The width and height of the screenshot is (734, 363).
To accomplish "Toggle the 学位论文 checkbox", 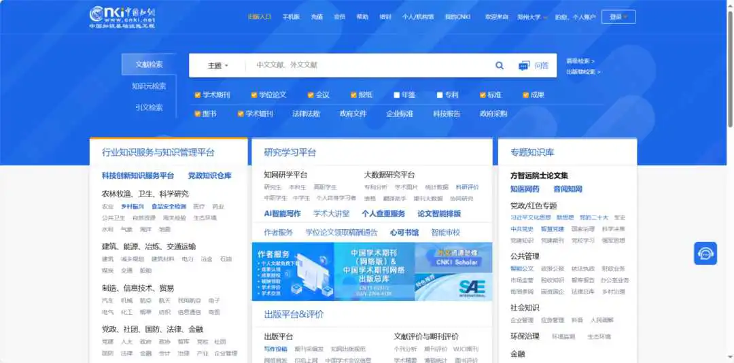I will tap(254, 95).
